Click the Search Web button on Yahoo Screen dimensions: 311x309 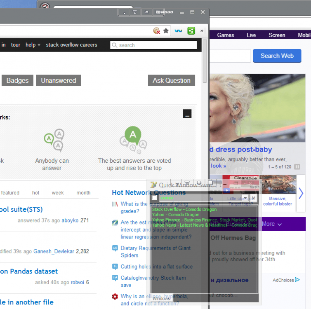(277, 56)
